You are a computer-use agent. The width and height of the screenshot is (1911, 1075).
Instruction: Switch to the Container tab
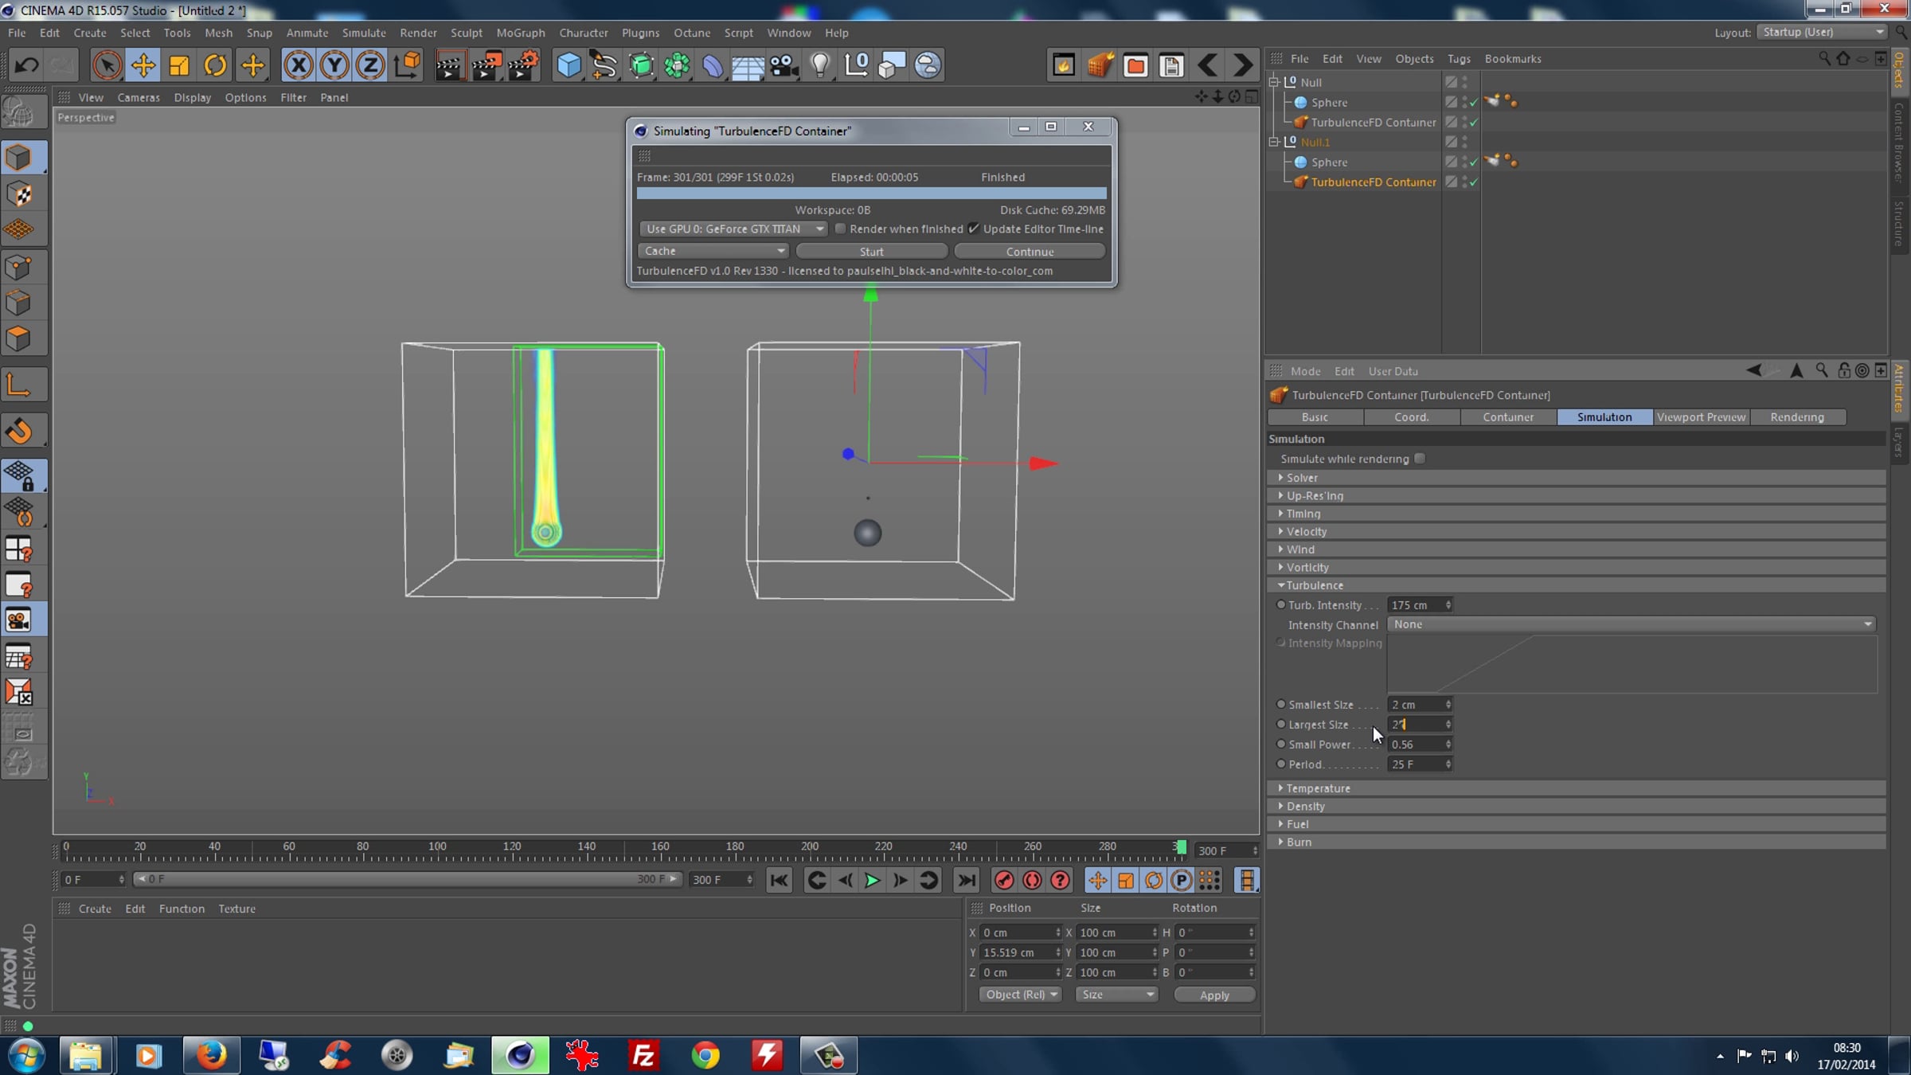(x=1508, y=417)
